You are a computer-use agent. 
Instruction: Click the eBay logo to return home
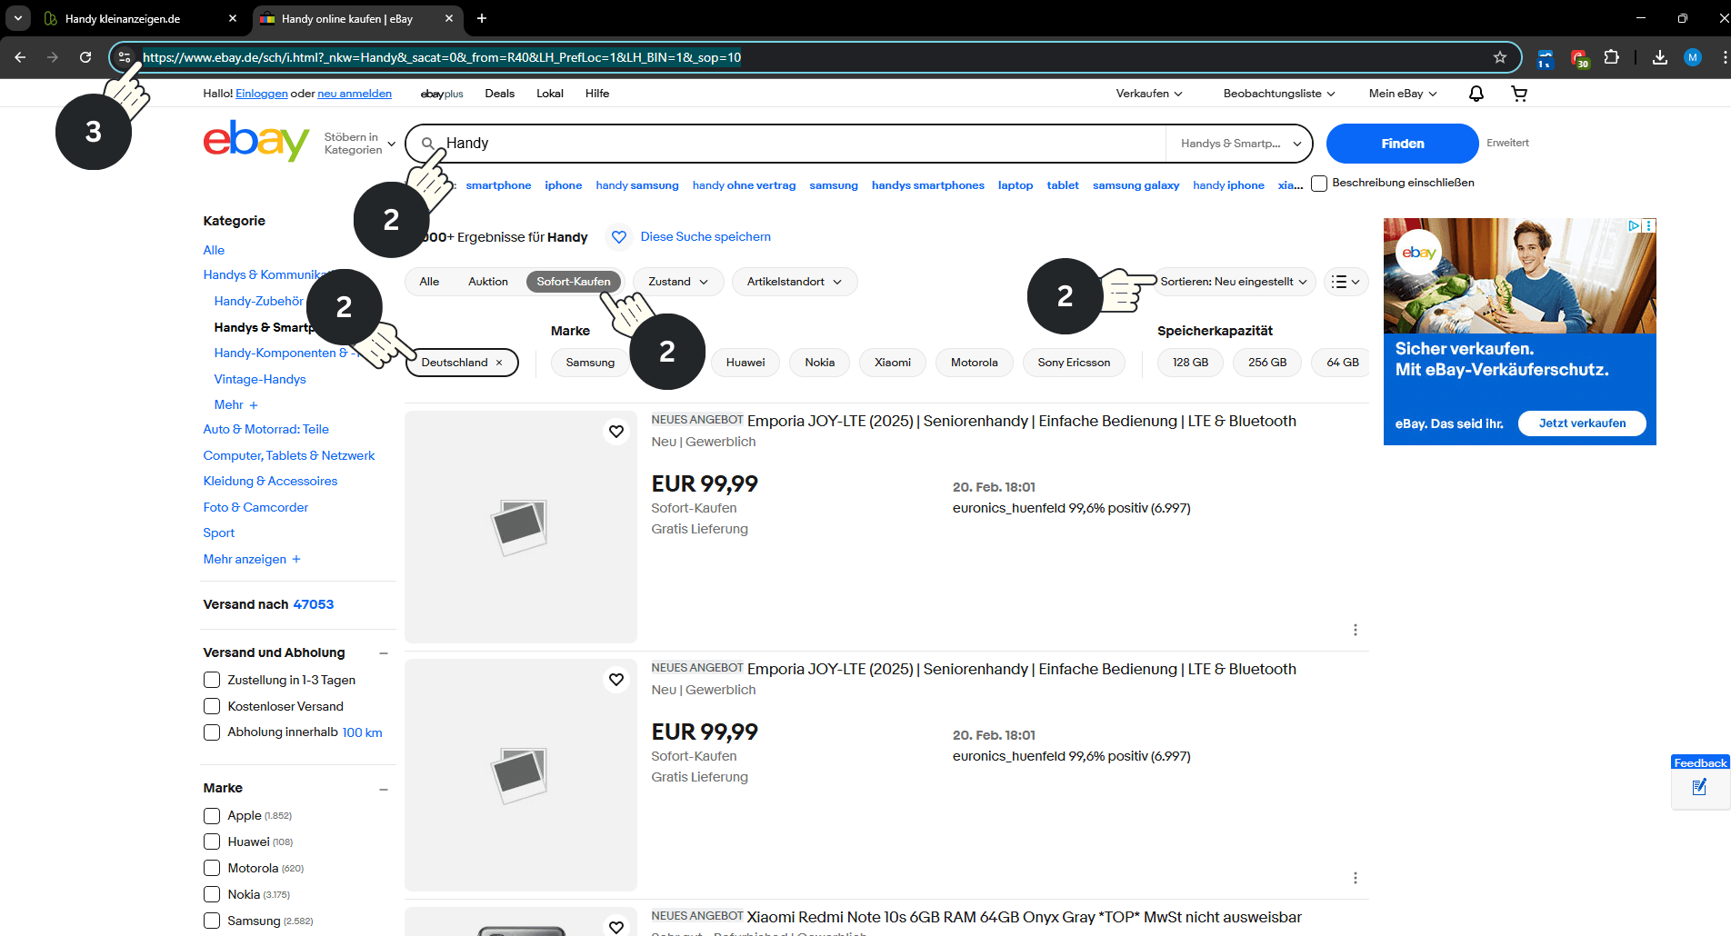click(x=255, y=141)
